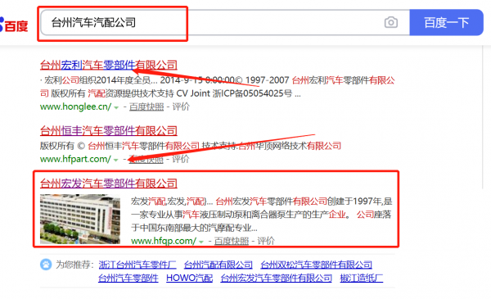Open recommended link HOWO汽配
491x299 pixels.
tap(190, 278)
